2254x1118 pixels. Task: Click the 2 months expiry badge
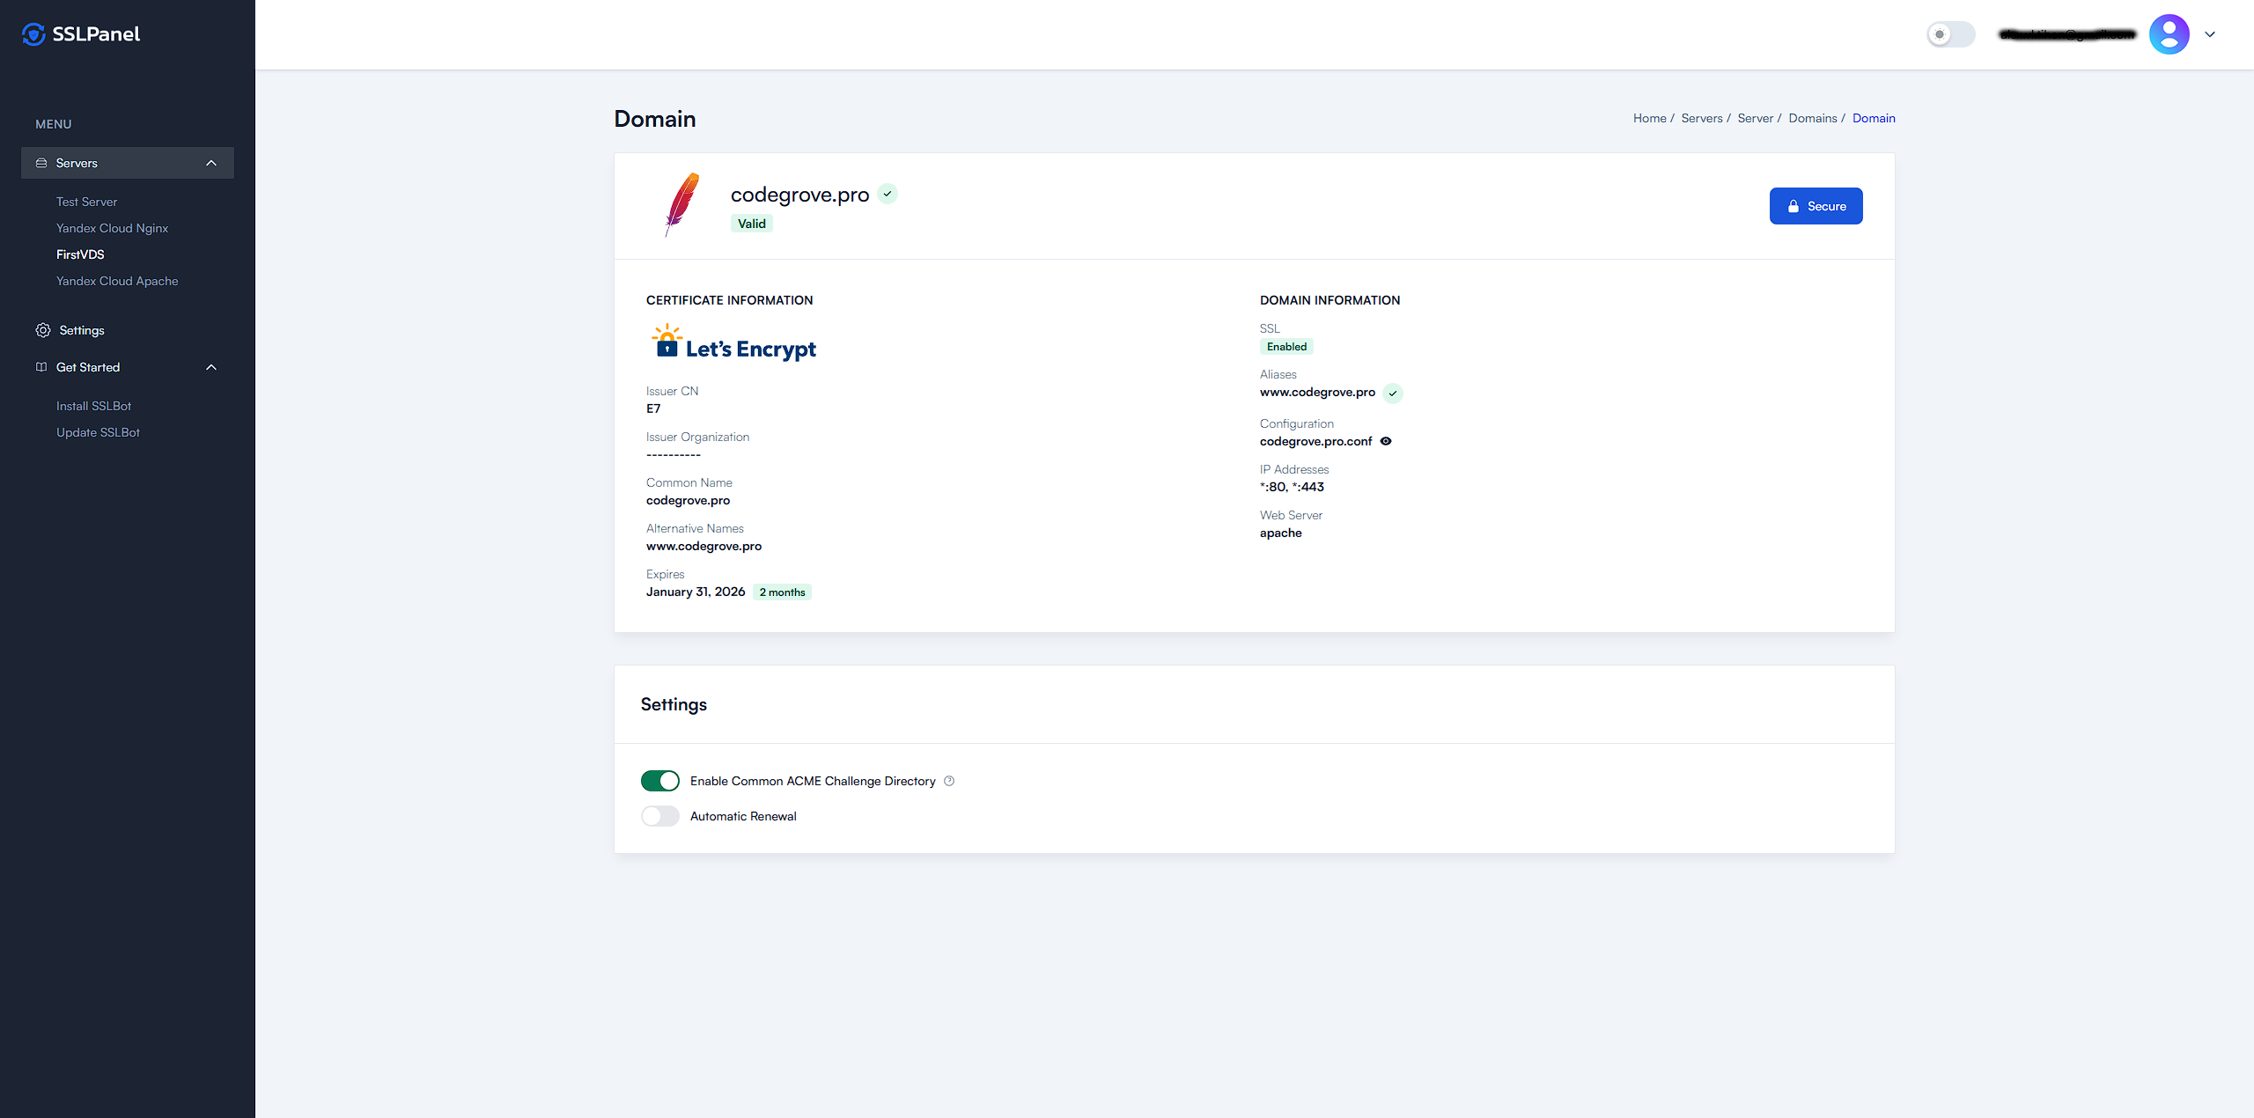[x=782, y=592]
